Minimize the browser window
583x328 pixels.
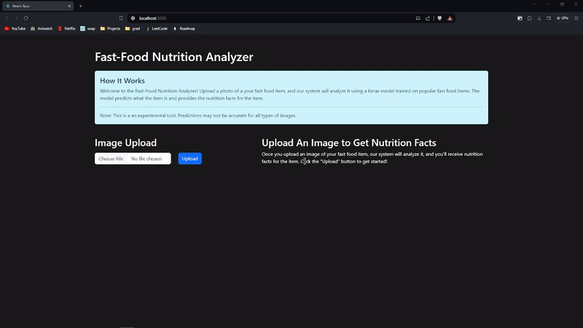(x=548, y=4)
